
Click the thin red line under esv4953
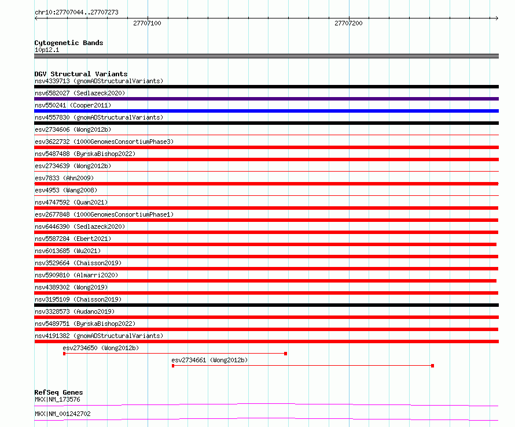[266, 196]
